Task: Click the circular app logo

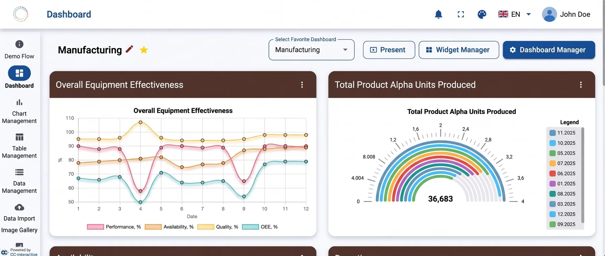Action: click(x=21, y=14)
